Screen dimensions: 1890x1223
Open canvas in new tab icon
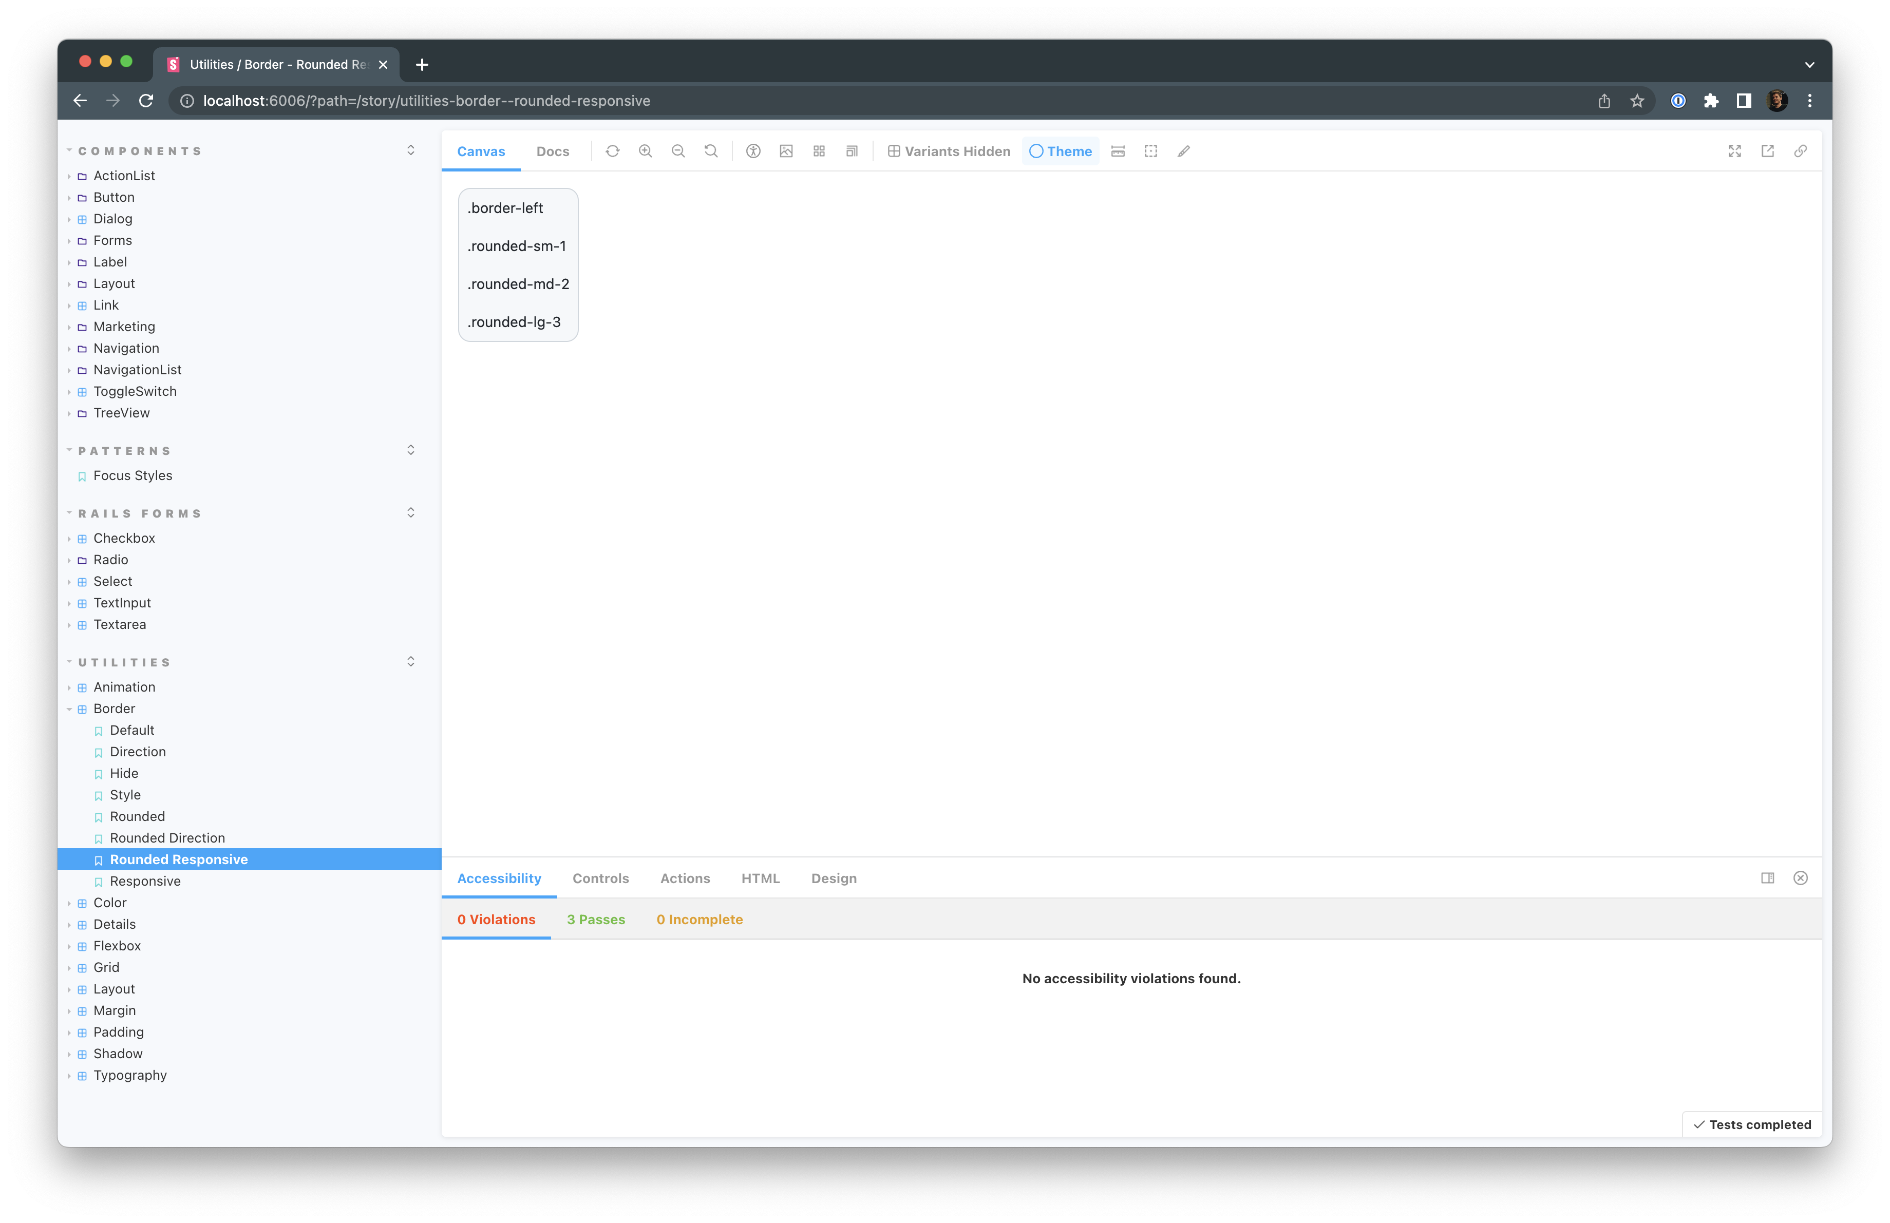1768,151
